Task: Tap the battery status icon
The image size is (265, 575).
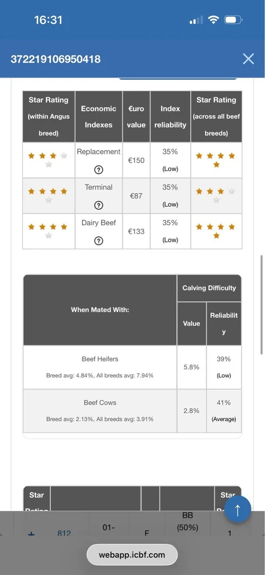Action: 233,20
